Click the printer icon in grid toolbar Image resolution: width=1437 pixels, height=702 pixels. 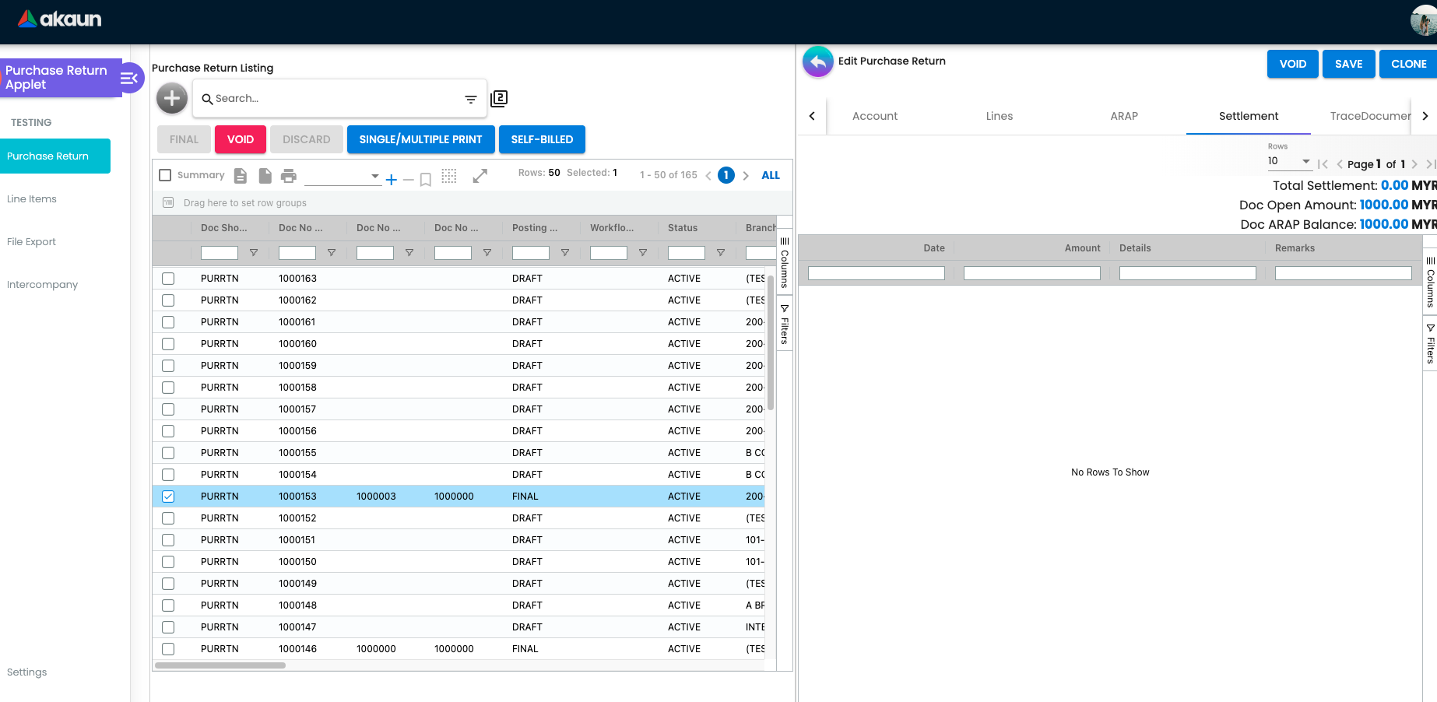(x=289, y=176)
